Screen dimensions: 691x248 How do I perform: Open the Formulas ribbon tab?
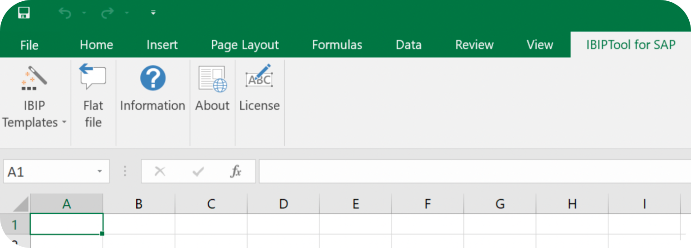point(337,45)
